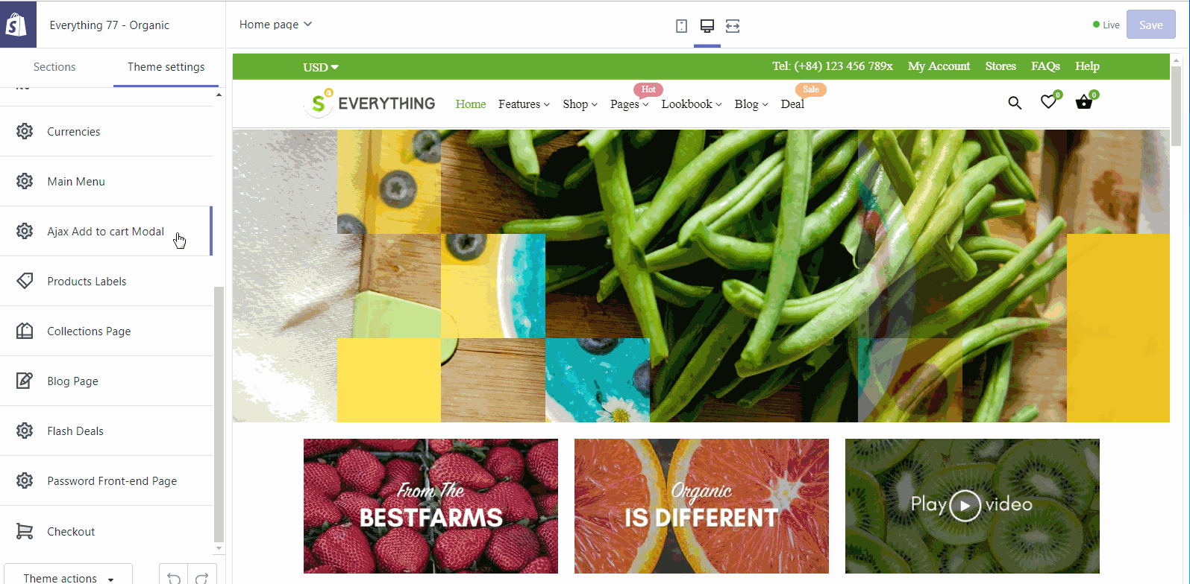Open the My Account link
The image size is (1190, 584).
click(939, 66)
